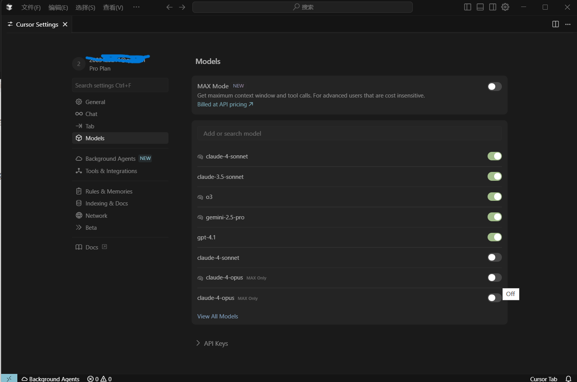Go back with the left arrow
The width and height of the screenshot is (577, 382).
tap(169, 7)
